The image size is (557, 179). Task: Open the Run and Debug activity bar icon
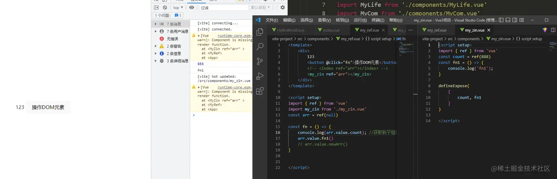coord(260,76)
